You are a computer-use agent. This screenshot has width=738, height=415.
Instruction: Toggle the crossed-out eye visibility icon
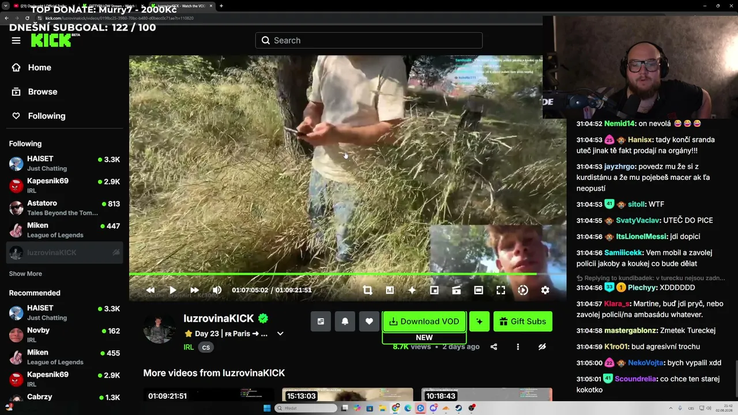[542, 347]
